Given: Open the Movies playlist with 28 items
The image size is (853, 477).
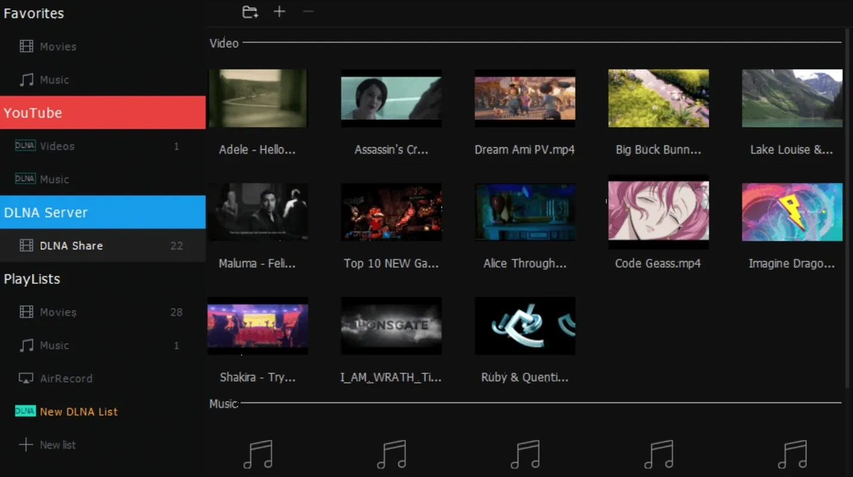Looking at the screenshot, I should coord(103,312).
